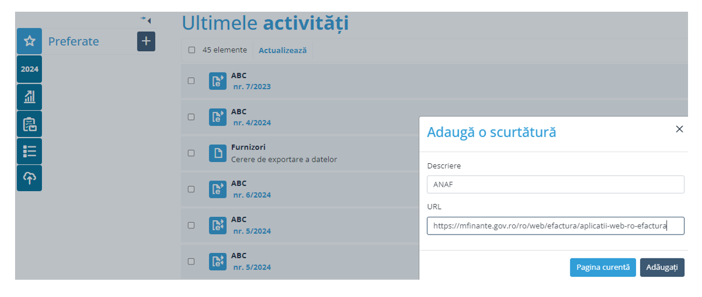This screenshot has height=297, width=702.
Task: Click the cloud upload sidebar icon
Action: click(x=29, y=178)
